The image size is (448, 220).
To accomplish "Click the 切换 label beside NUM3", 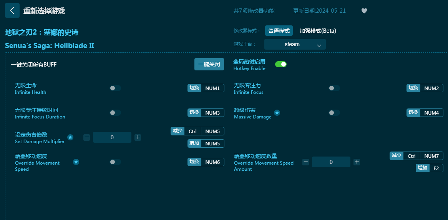I will (x=194, y=113).
